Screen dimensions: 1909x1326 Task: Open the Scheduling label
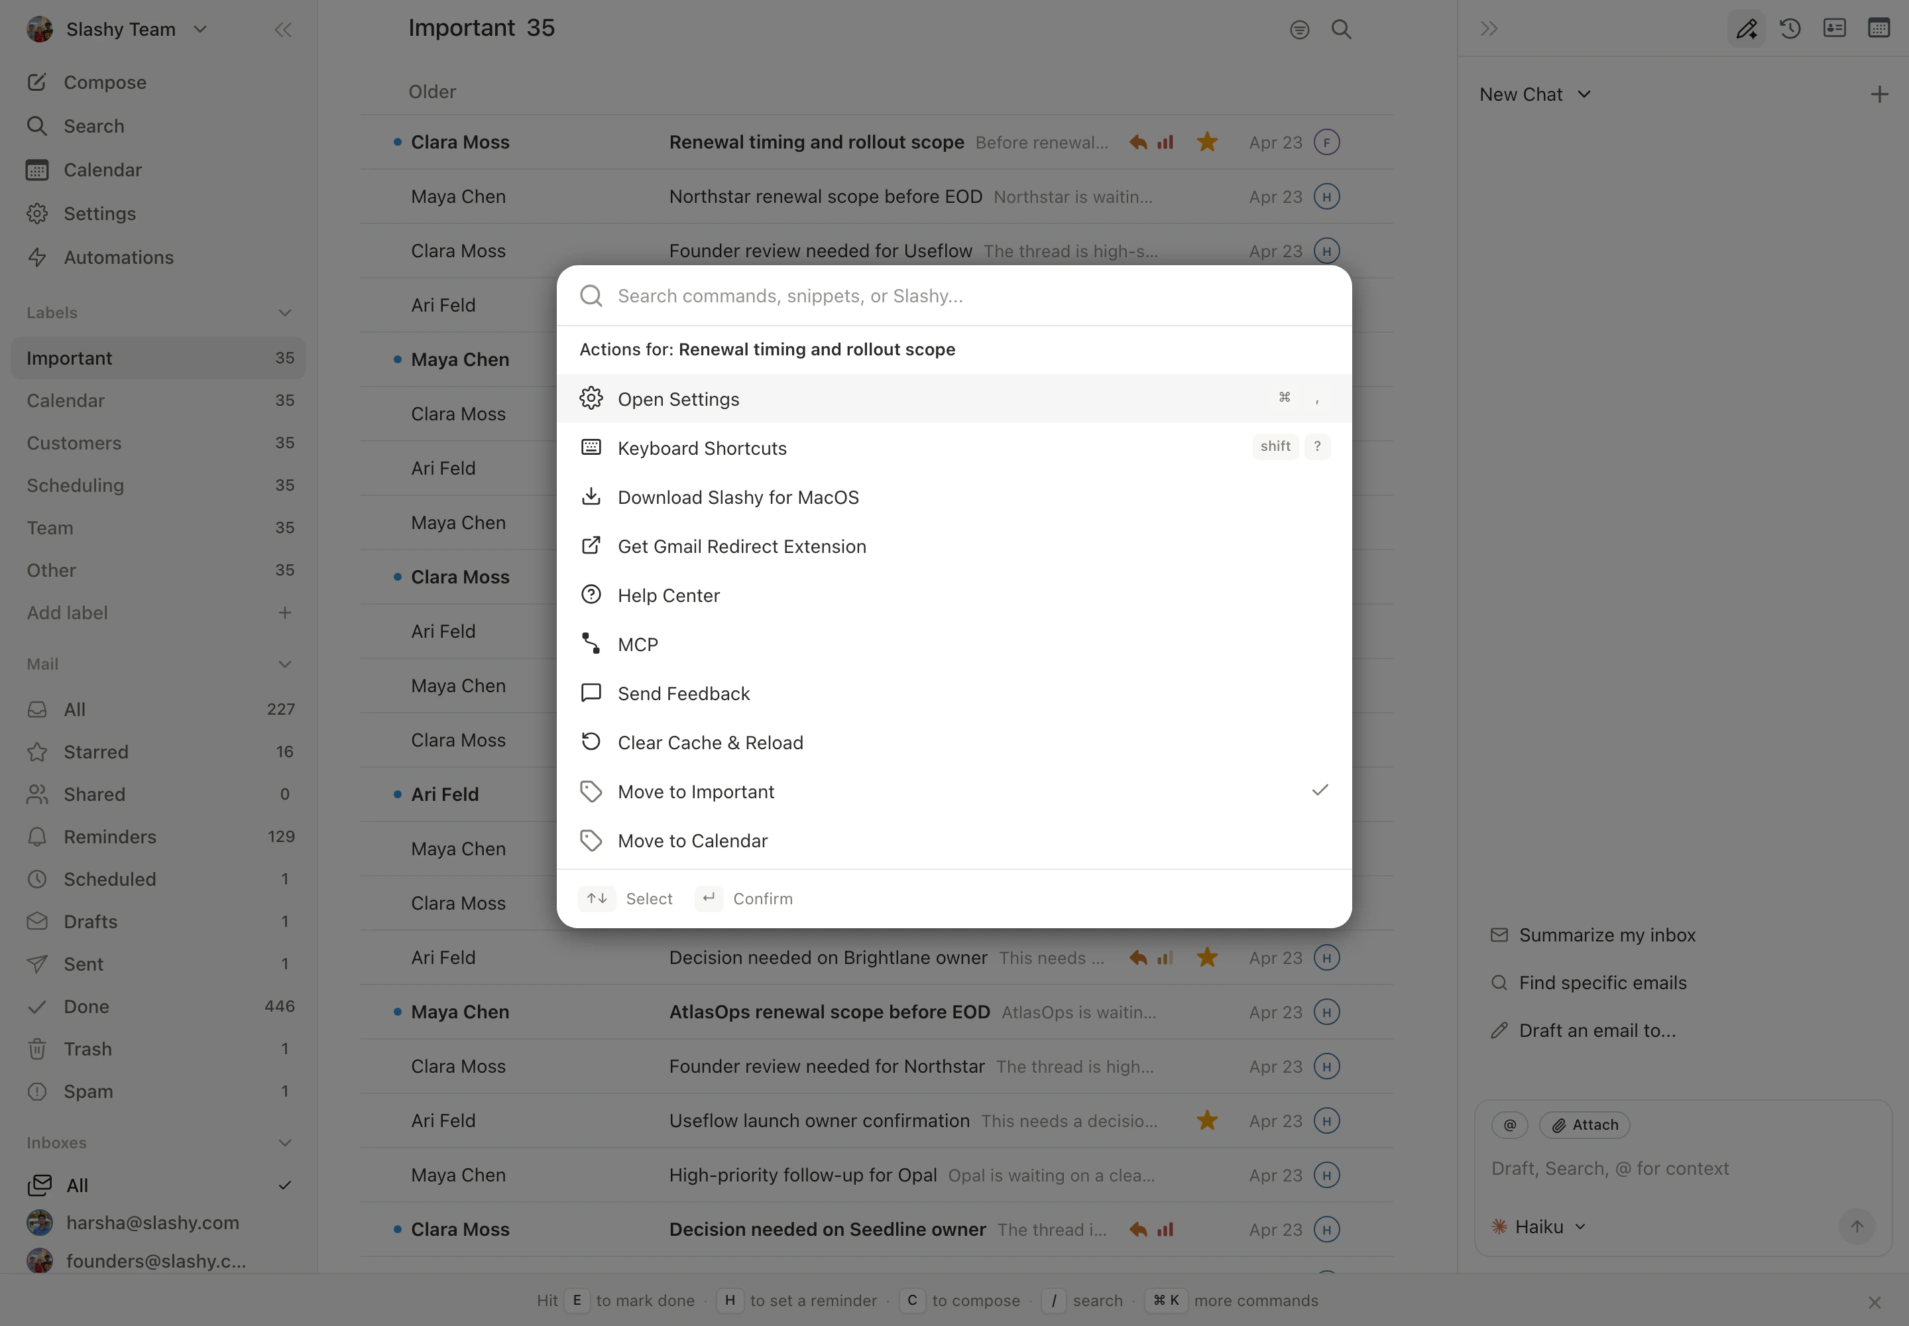(x=158, y=485)
